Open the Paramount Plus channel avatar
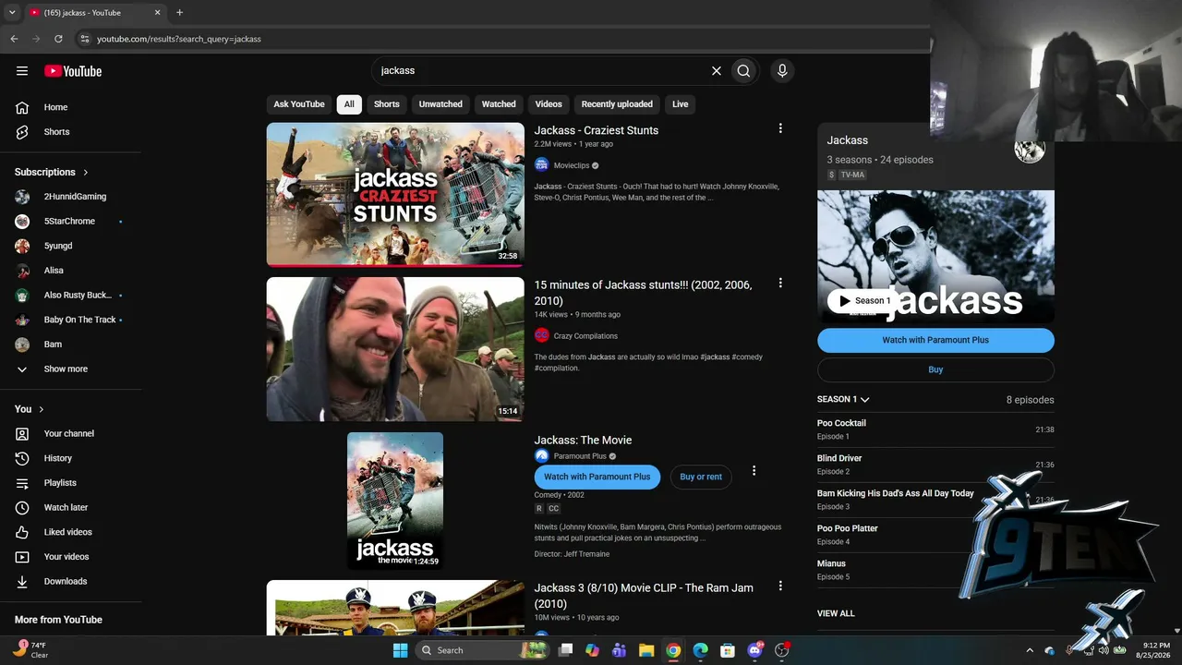Screen dimensions: 1182x665 point(542,456)
